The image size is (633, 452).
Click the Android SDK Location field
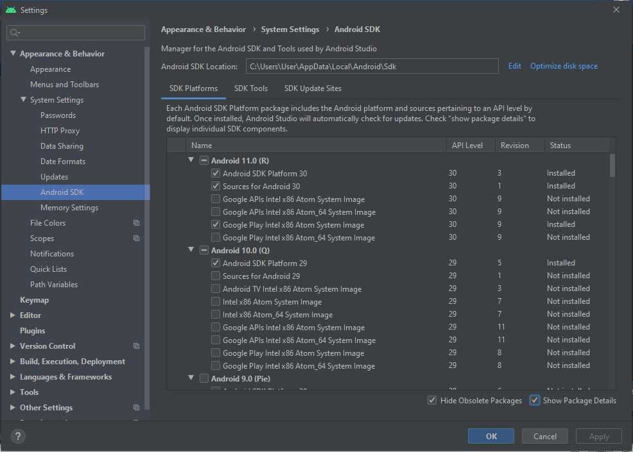pyautogui.click(x=372, y=66)
